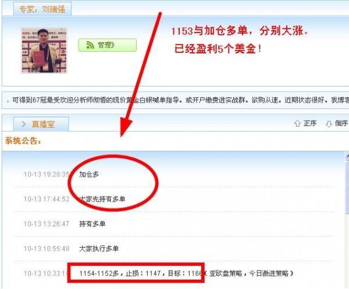Click the 倒序 down-arrow icon
Image resolution: width=349 pixels, height=289 pixels.
329,124
